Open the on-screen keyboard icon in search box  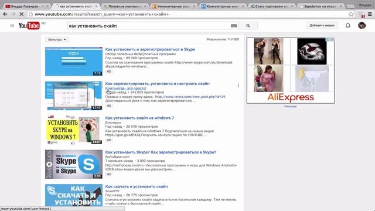[x=234, y=26]
